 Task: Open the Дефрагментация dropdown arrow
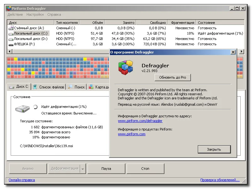click(x=83, y=169)
